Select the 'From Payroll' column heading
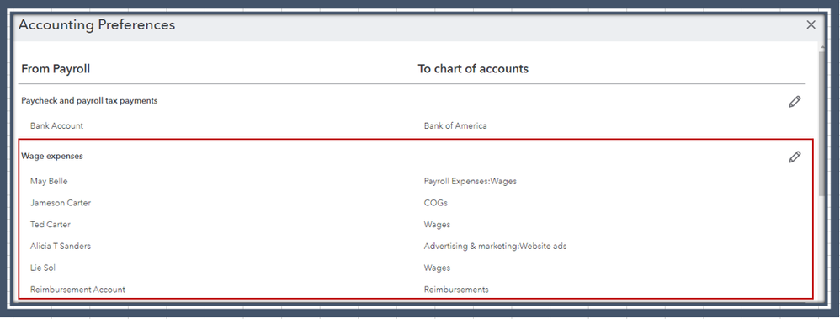The image size is (840, 319). pos(56,69)
